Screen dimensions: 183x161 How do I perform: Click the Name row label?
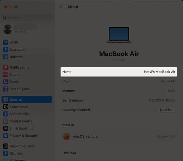67,72
